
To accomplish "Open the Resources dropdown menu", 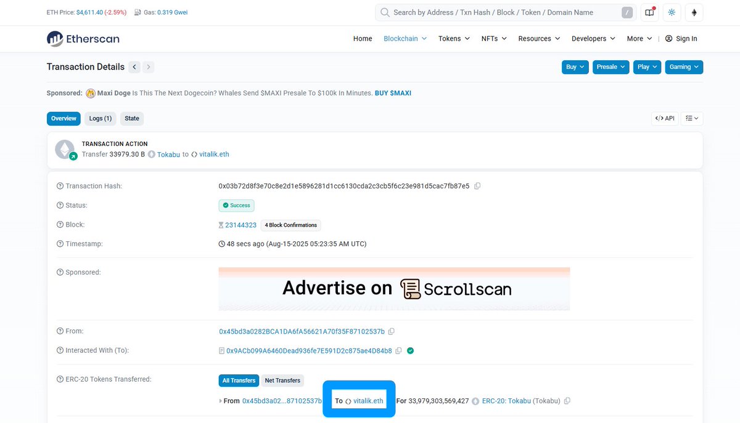I will [x=539, y=39].
